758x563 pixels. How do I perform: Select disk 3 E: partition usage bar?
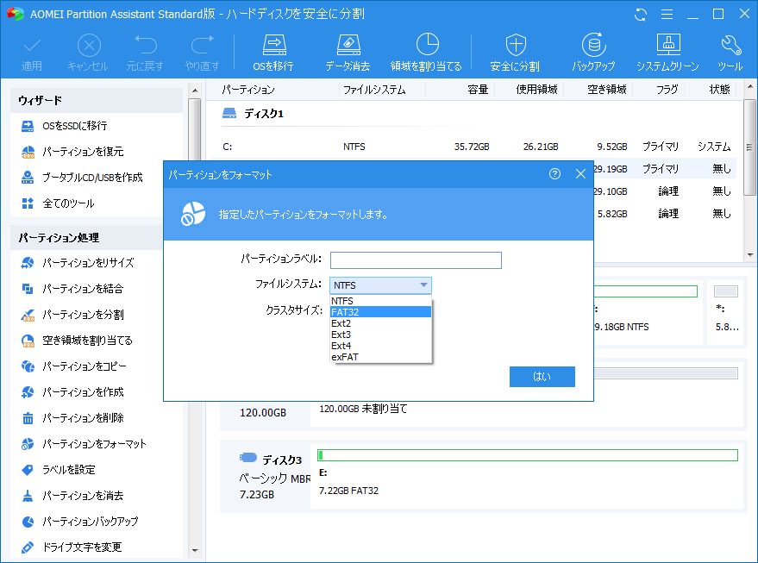(528, 454)
